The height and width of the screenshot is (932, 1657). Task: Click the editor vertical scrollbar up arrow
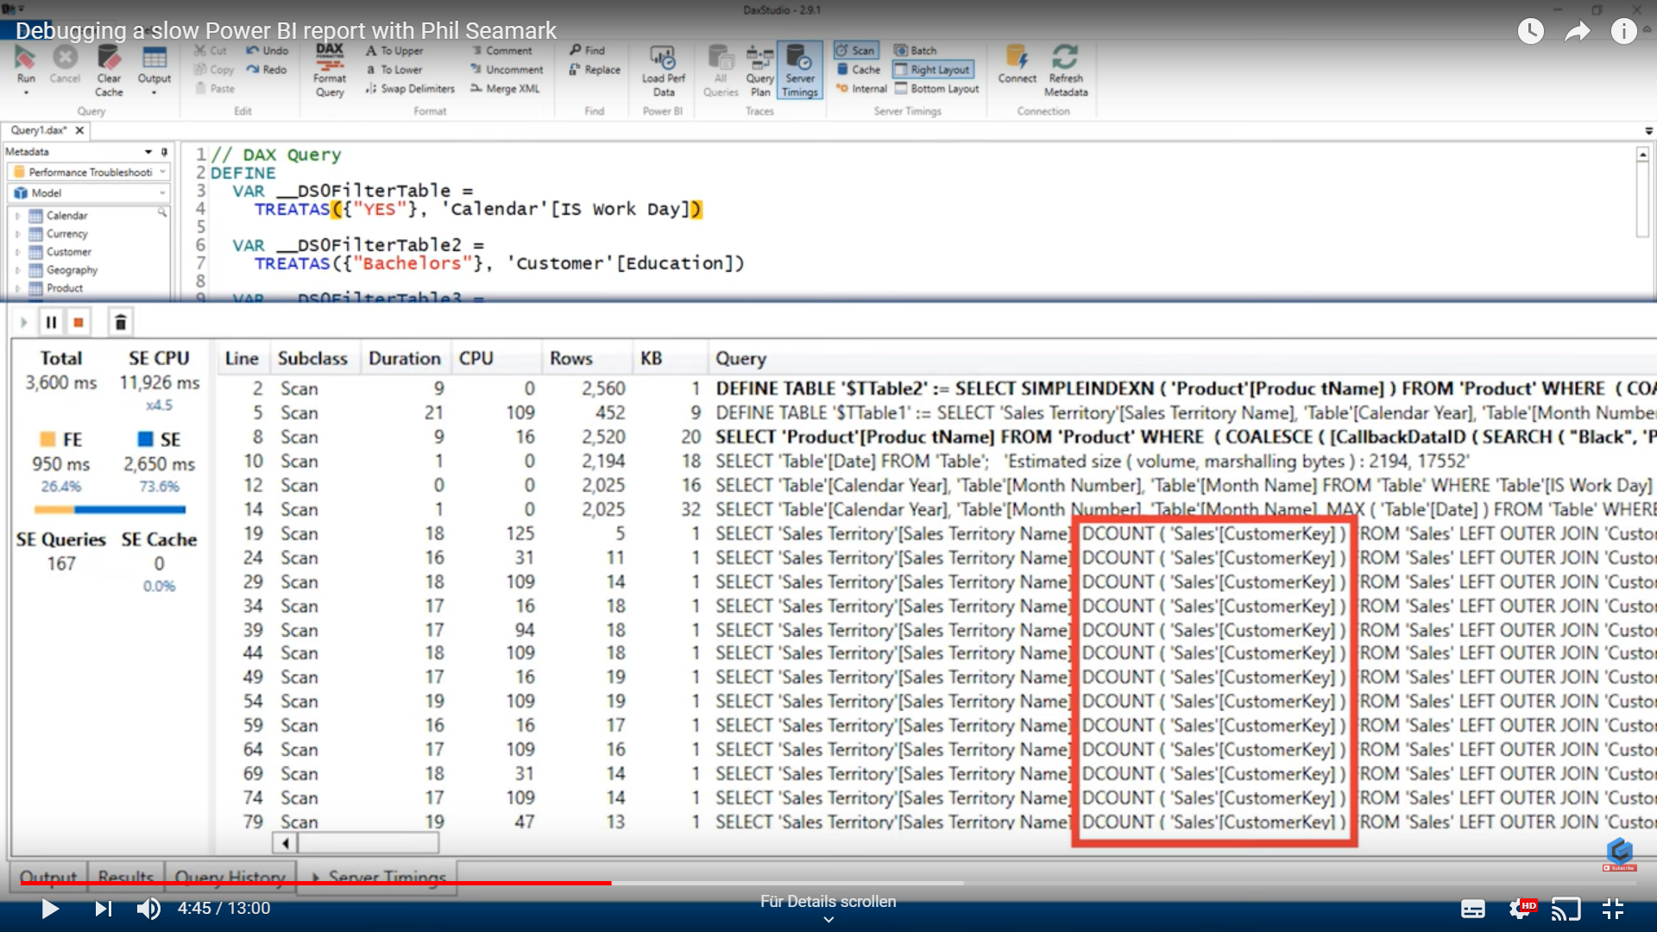[x=1643, y=154]
